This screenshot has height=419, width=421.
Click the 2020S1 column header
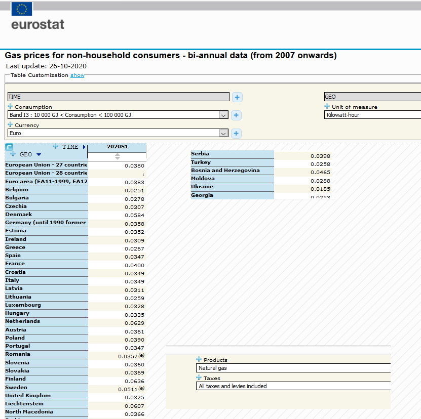pyautogui.click(x=118, y=147)
